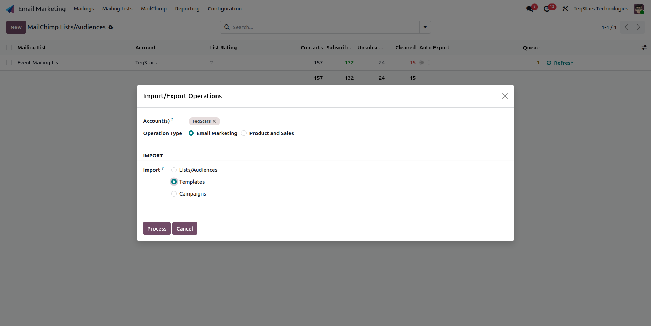
Task: Click the Email Marketing app logo icon
Action: pyautogui.click(x=10, y=9)
